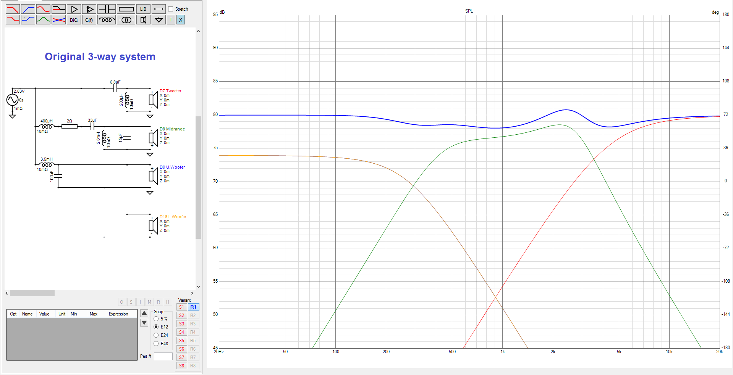Click the Name column header
This screenshot has width=733, height=375.
click(28, 314)
